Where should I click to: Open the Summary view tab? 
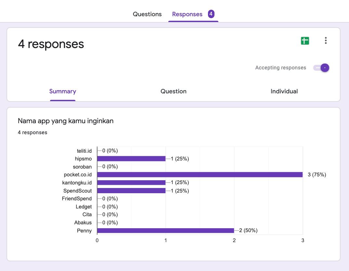click(62, 91)
